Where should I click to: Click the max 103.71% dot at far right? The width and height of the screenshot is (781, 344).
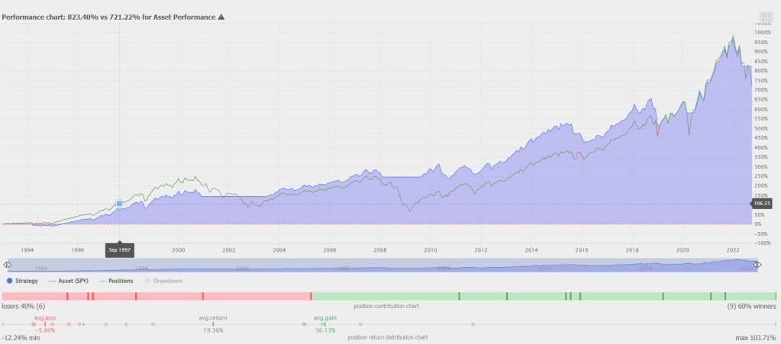coord(775,324)
